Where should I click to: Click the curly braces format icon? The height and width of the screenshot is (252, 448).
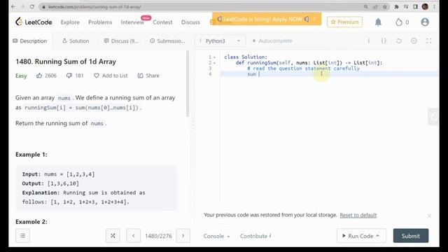click(x=384, y=41)
